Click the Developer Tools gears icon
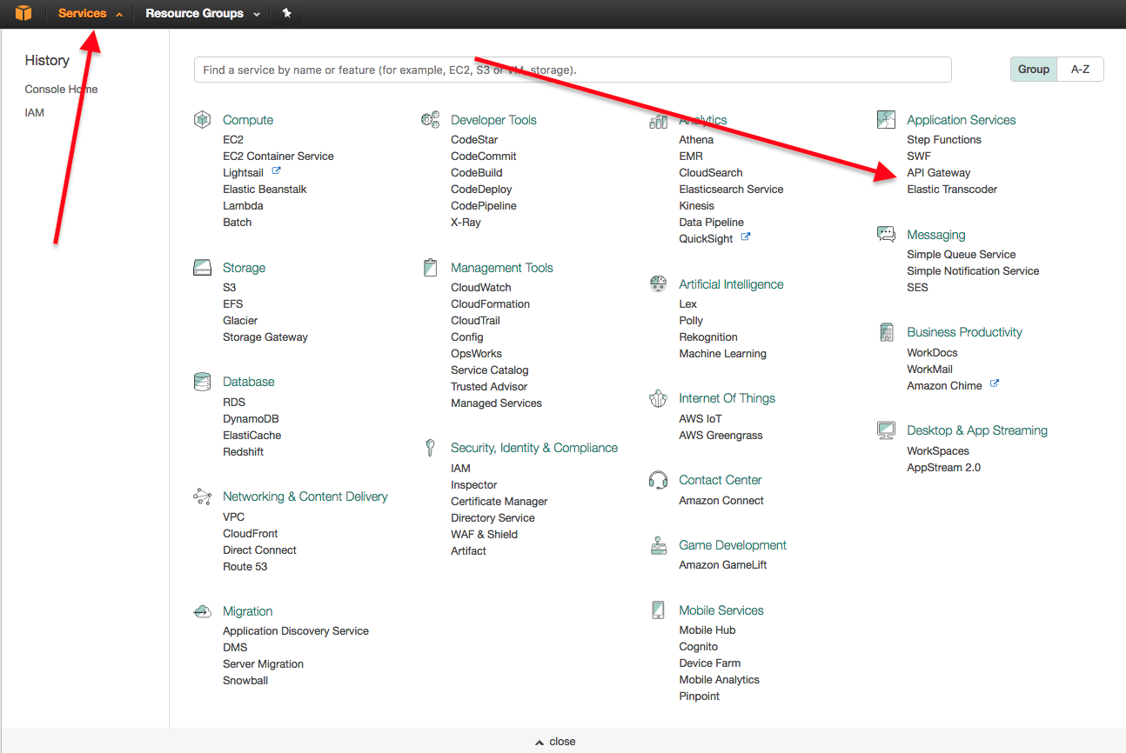The width and height of the screenshot is (1126, 753). point(430,120)
